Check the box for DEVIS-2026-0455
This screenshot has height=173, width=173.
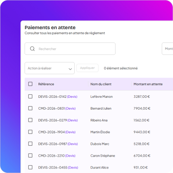click(x=30, y=167)
